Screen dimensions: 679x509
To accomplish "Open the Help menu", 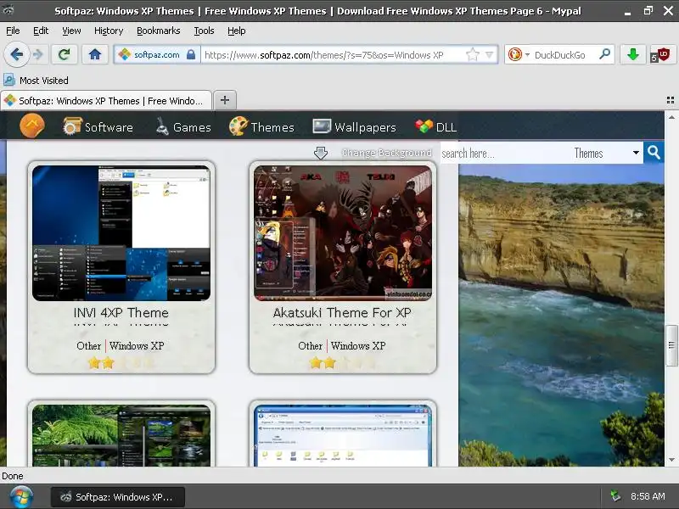I will [x=237, y=31].
